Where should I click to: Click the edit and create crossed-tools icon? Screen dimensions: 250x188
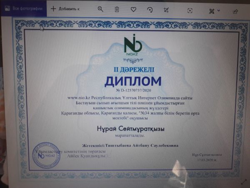pyautogui.click(x=212, y=9)
